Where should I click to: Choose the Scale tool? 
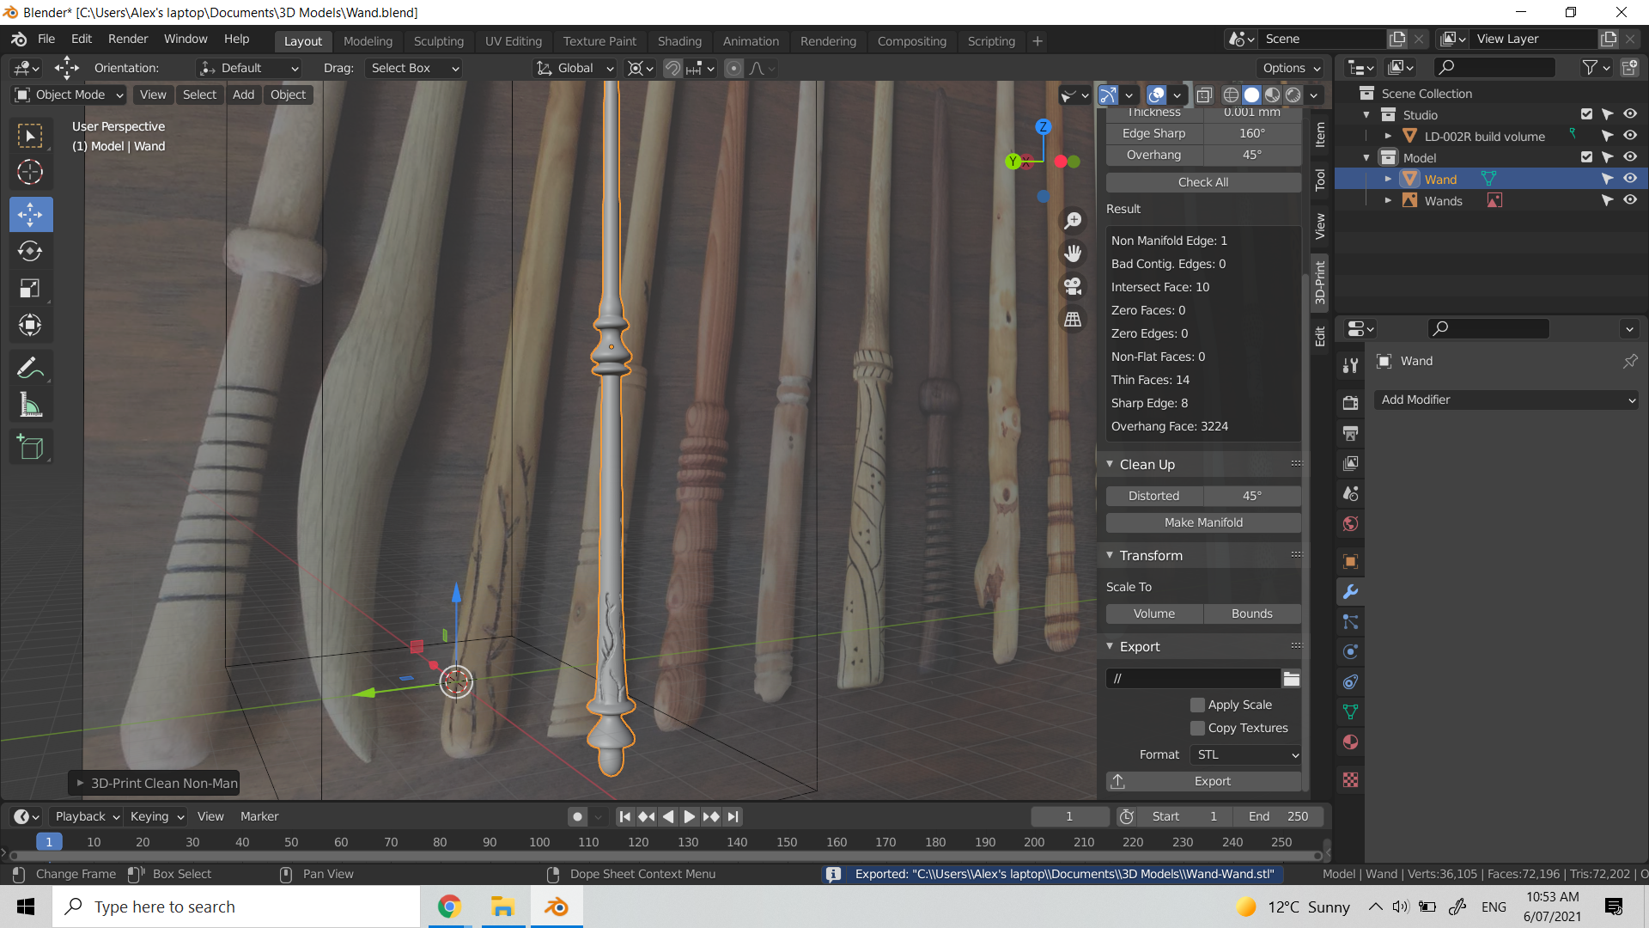pyautogui.click(x=30, y=289)
